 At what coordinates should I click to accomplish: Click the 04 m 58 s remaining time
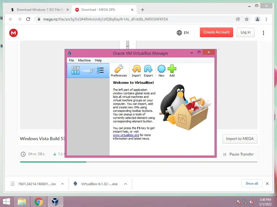click(36, 154)
